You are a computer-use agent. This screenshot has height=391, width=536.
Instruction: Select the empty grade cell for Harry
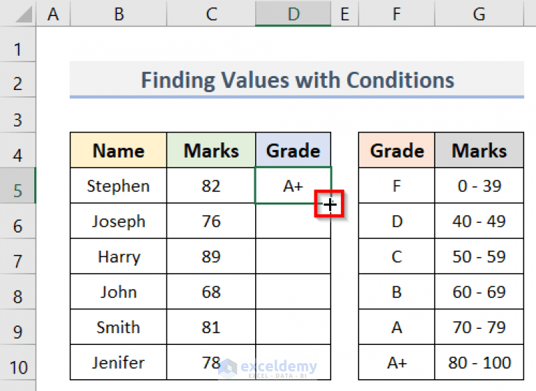click(x=294, y=256)
